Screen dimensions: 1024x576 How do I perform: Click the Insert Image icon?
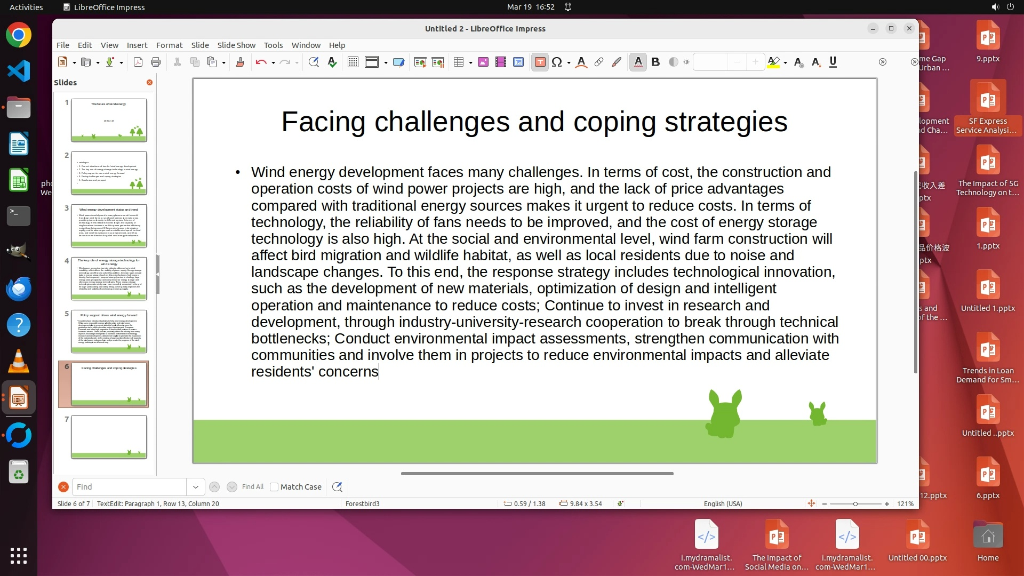(483, 62)
